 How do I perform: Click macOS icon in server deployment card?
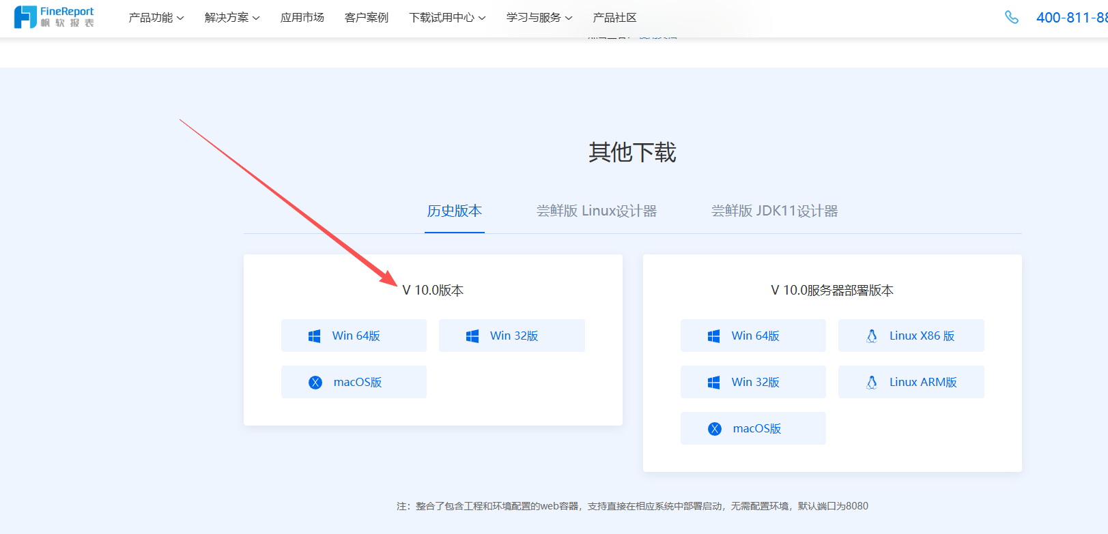[714, 429]
